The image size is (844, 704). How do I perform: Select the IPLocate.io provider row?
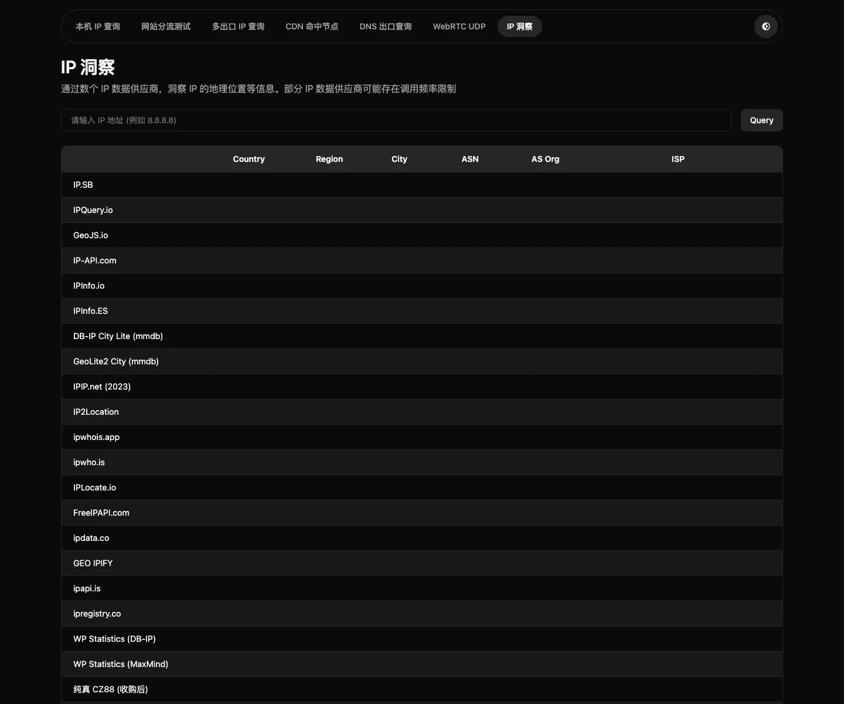click(x=422, y=488)
